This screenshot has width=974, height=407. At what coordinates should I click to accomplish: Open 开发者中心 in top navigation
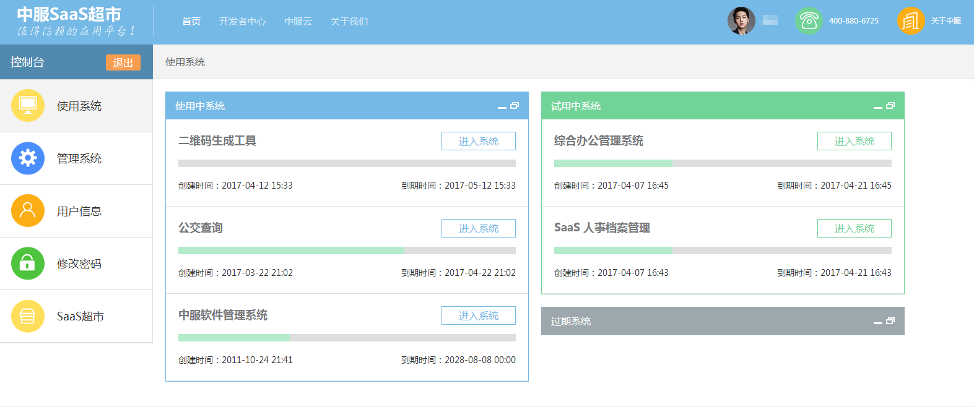[x=242, y=22]
